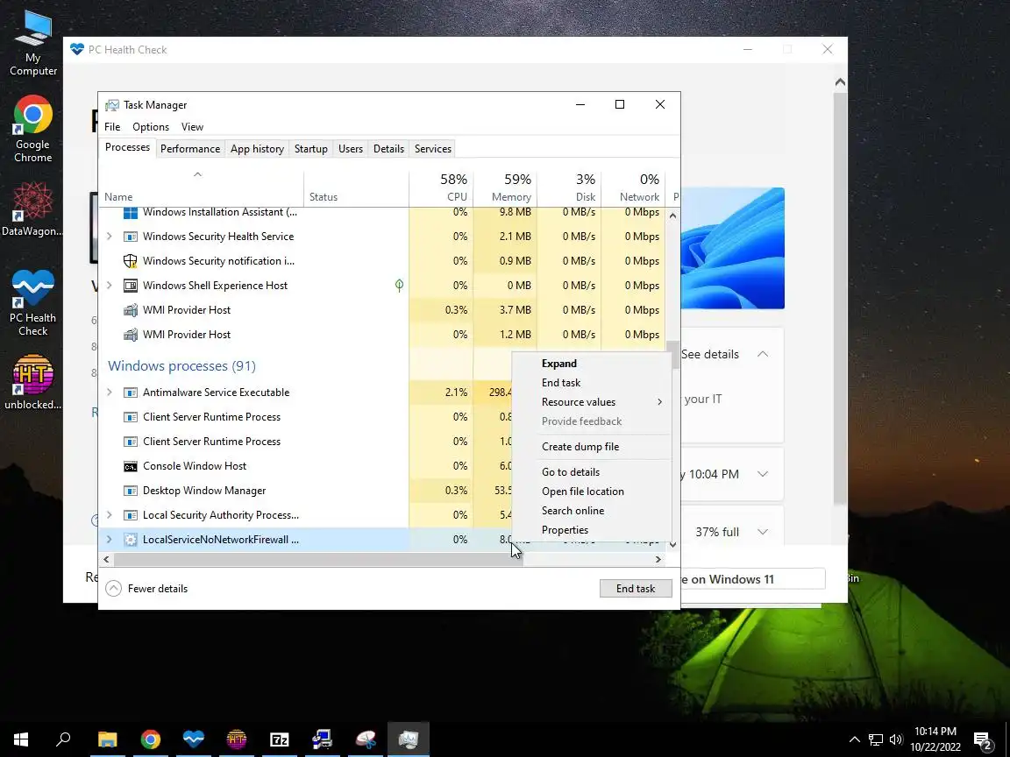1010x757 pixels.
Task: Open PC Health Check desktop shortcut
Action: pyautogui.click(x=32, y=302)
